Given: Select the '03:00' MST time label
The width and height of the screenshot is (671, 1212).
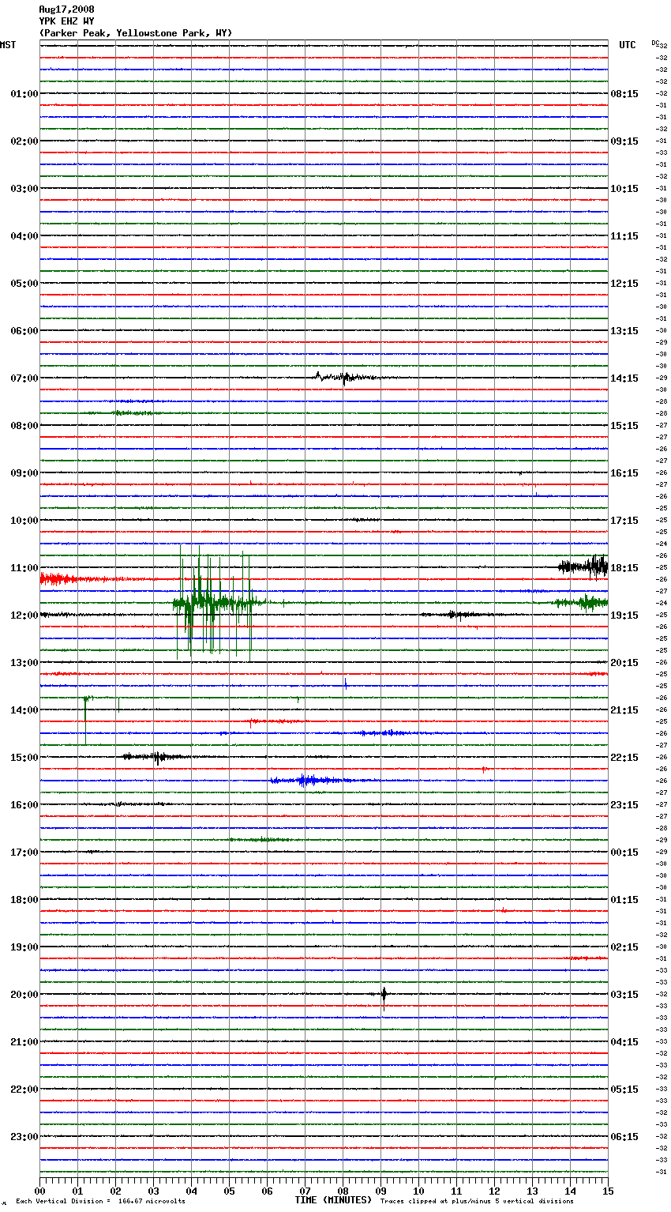Looking at the screenshot, I should [x=24, y=189].
